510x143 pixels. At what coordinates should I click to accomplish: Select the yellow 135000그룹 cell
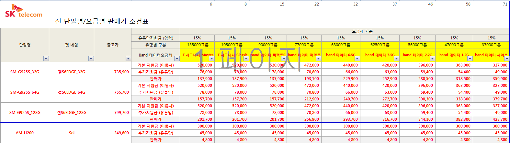pyautogui.click(x=198, y=45)
